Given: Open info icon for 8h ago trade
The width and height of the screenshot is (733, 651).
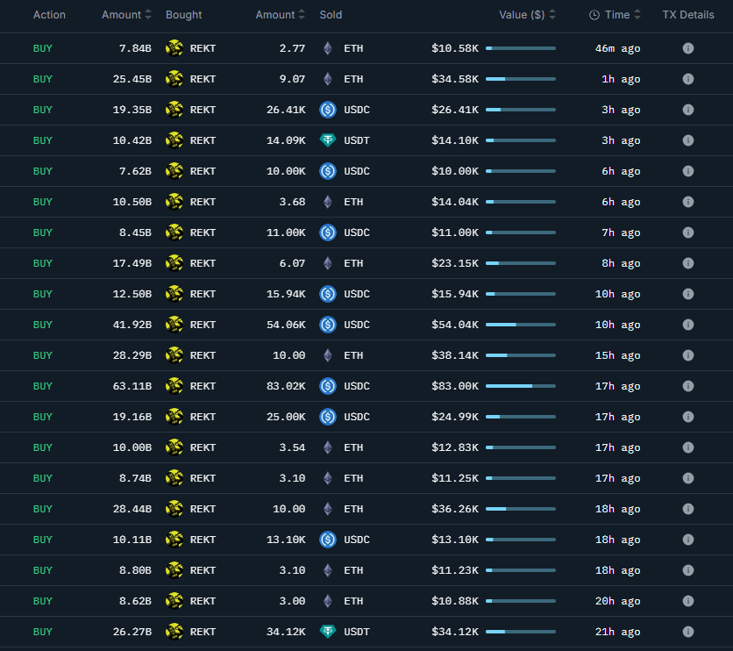Looking at the screenshot, I should point(687,263).
